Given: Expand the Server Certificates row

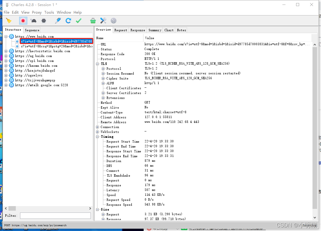Looking at the screenshot, I should point(103,93).
